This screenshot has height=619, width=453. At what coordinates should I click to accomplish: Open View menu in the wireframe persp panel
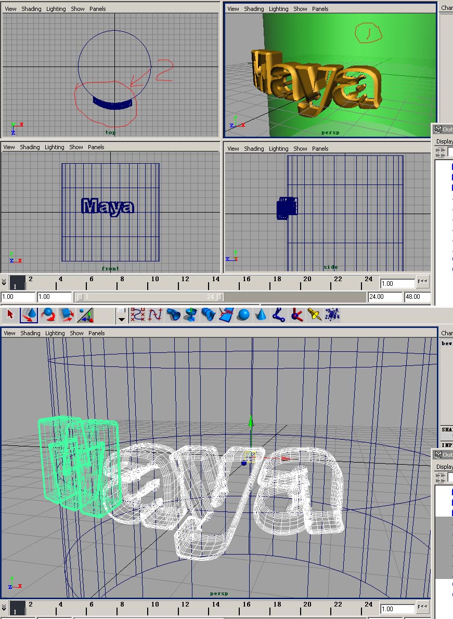9,333
